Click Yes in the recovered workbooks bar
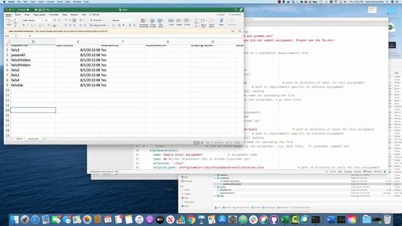Image resolution: width=402 pixels, height=226 pixels. (x=232, y=31)
